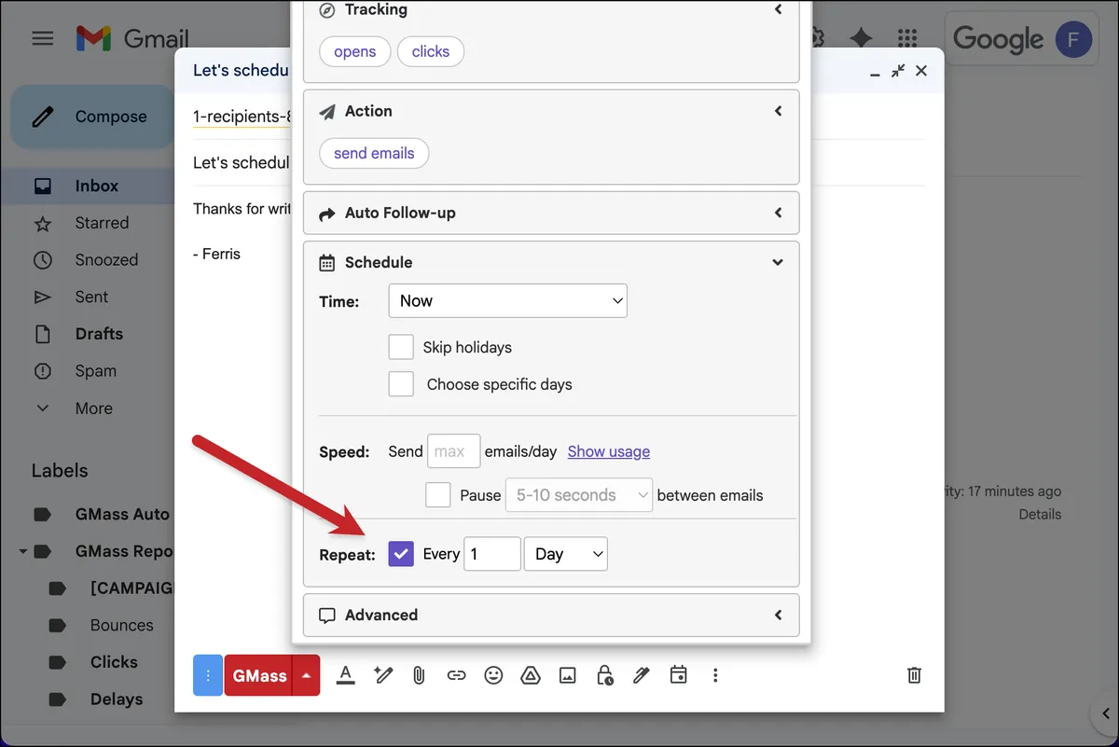This screenshot has width=1119, height=747.
Task: Uncheck the Repeat checkbox
Action: pyautogui.click(x=401, y=554)
